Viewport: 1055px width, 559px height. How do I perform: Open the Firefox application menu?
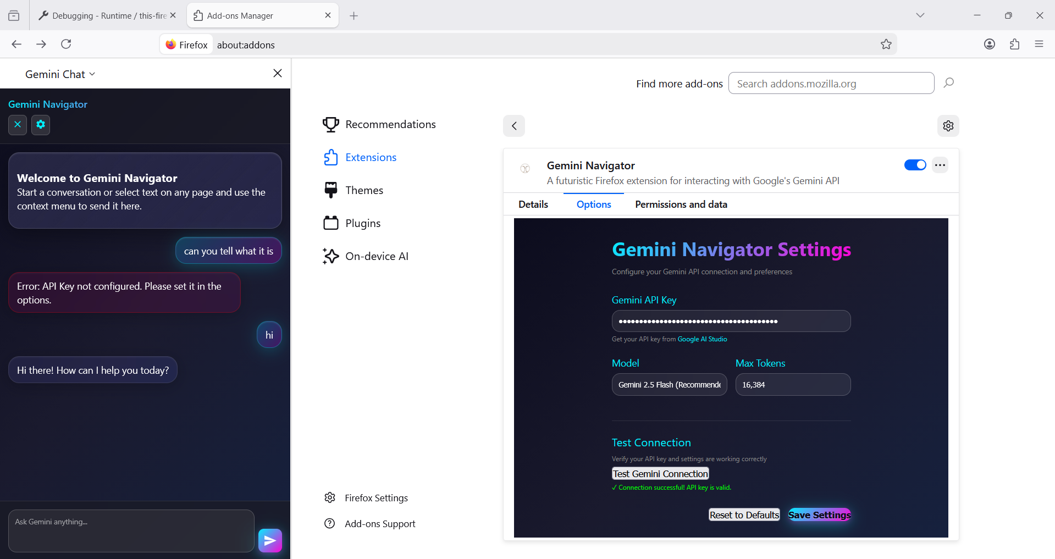[1039, 44]
